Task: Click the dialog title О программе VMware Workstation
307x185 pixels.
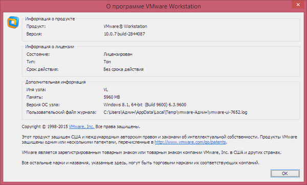Action: 153,6
